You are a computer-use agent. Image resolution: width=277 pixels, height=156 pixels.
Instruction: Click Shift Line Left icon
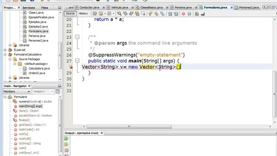click(170, 13)
